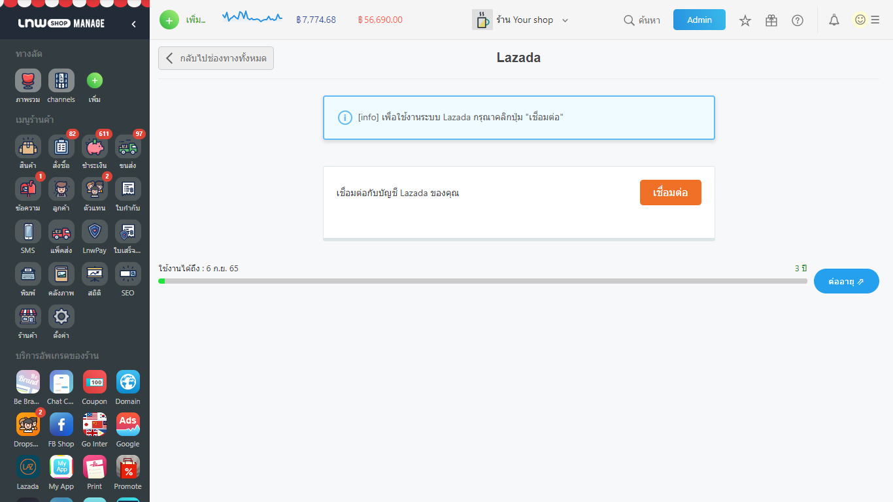Open the ลูกค้า customers icon
893x502 pixels.
click(x=61, y=189)
